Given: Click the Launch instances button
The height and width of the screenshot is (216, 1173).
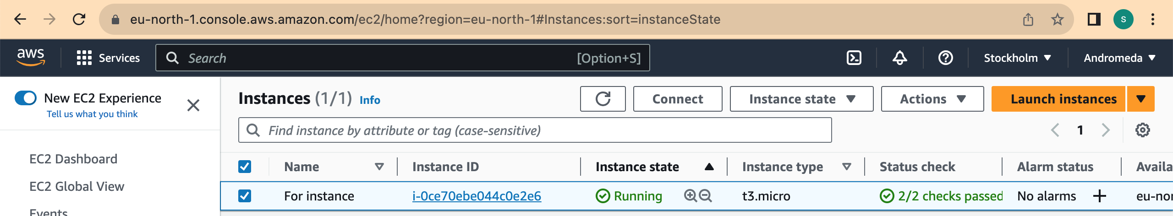Looking at the screenshot, I should tap(1063, 99).
